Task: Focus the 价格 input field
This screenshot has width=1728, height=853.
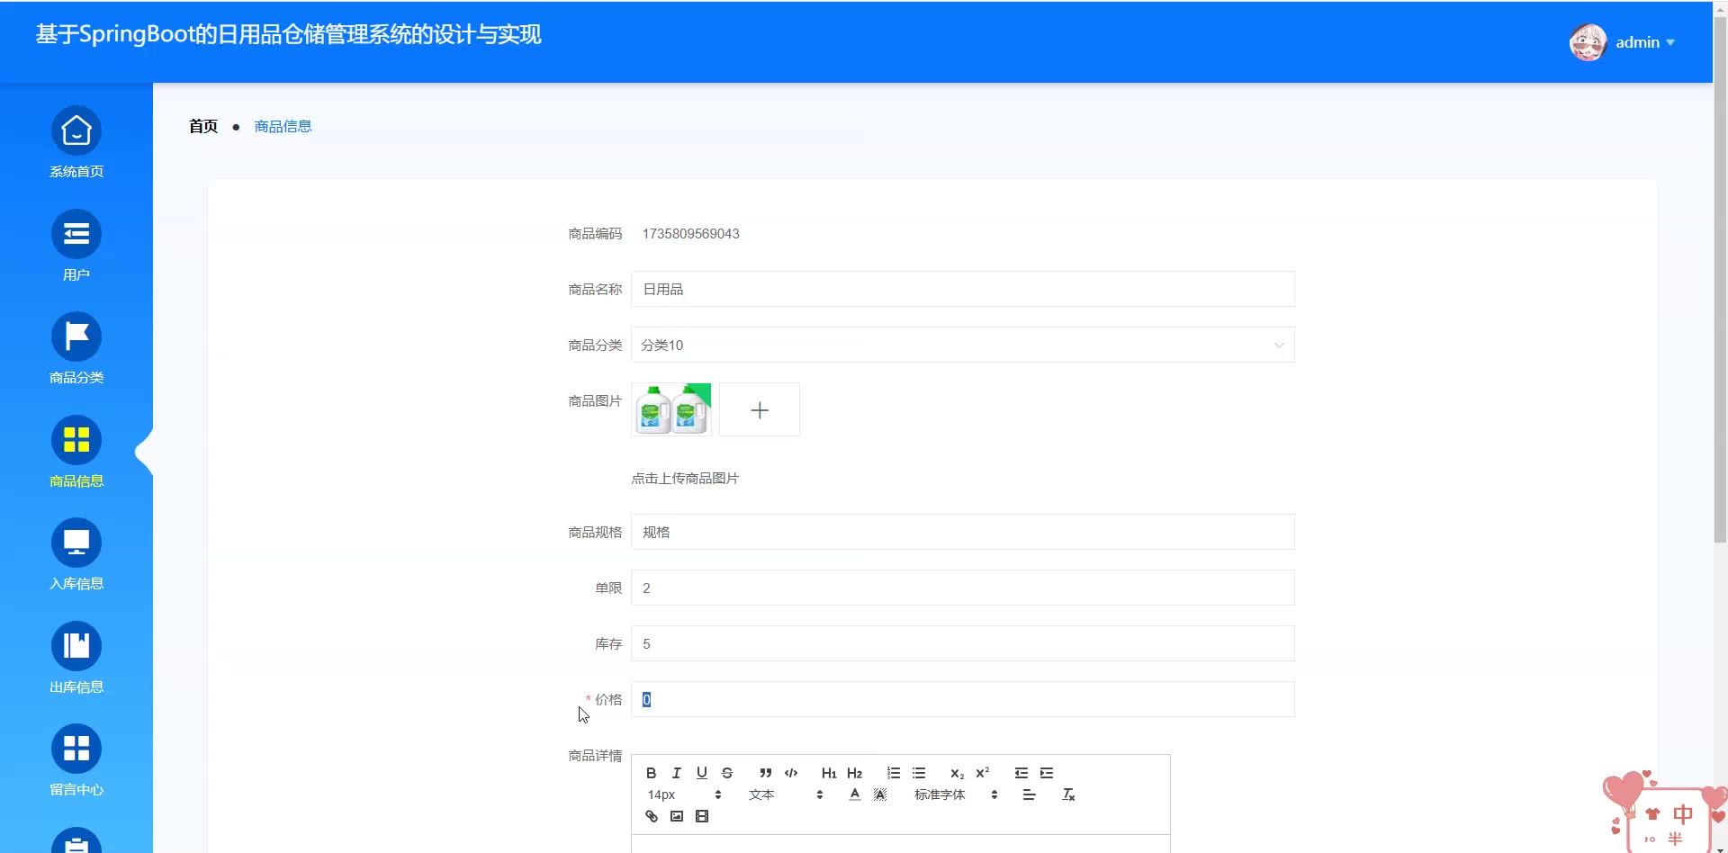Action: pyautogui.click(x=962, y=699)
